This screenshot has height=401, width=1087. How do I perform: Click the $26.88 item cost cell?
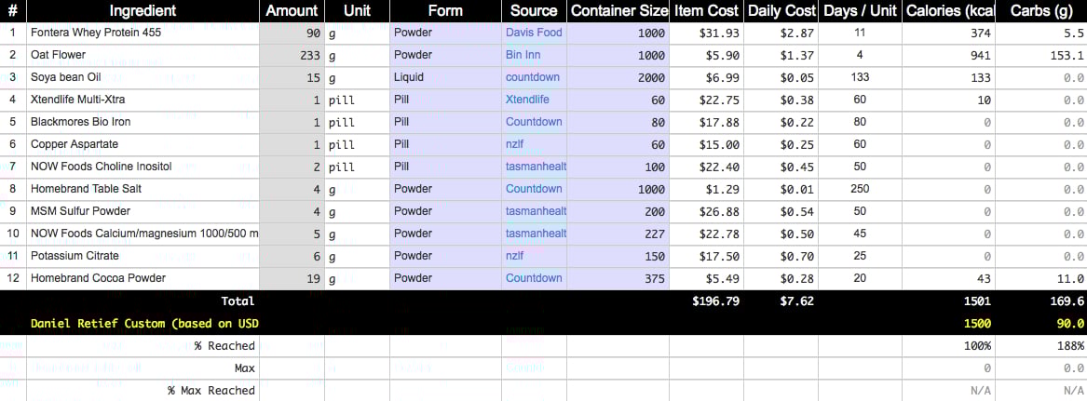[706, 210]
